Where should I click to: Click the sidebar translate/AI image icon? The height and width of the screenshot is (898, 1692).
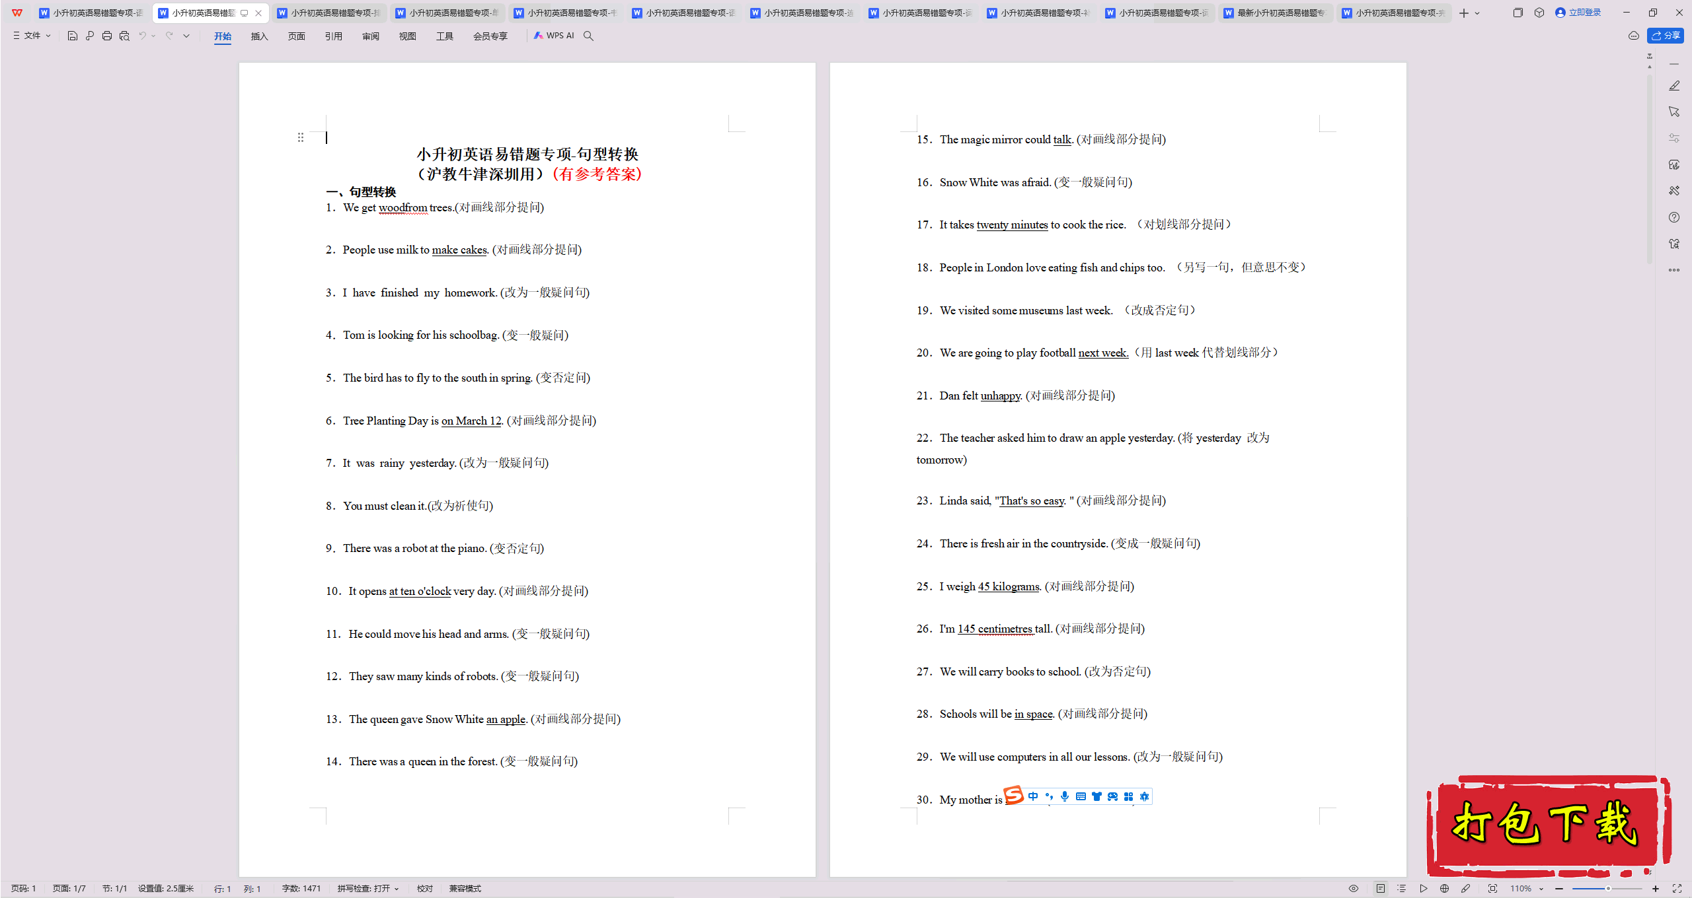1673,244
